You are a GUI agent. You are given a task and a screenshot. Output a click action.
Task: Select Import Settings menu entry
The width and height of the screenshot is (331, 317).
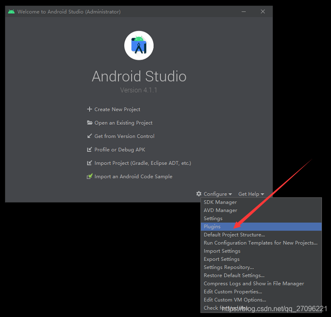261,251
